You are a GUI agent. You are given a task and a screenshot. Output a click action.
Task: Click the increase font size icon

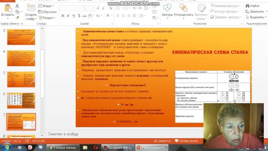(98, 8)
